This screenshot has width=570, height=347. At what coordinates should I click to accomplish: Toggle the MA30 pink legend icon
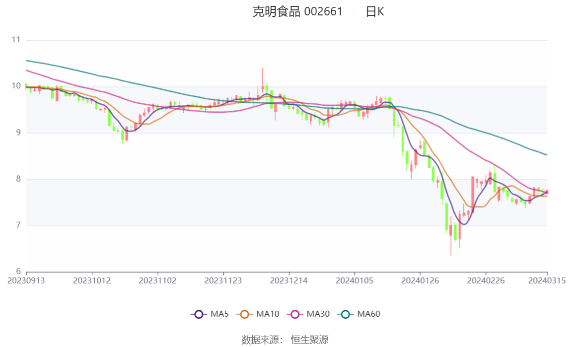pos(295,314)
